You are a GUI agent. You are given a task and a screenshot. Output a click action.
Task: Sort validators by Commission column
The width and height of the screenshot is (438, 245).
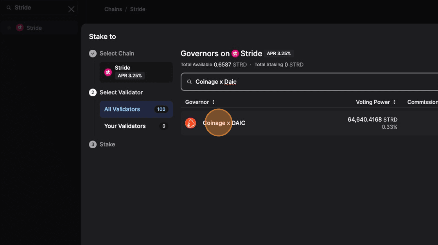pos(422,102)
